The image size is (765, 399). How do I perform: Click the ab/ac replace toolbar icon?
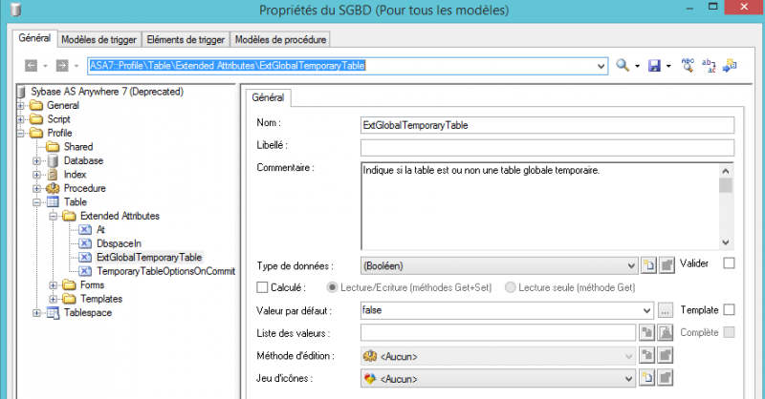709,65
